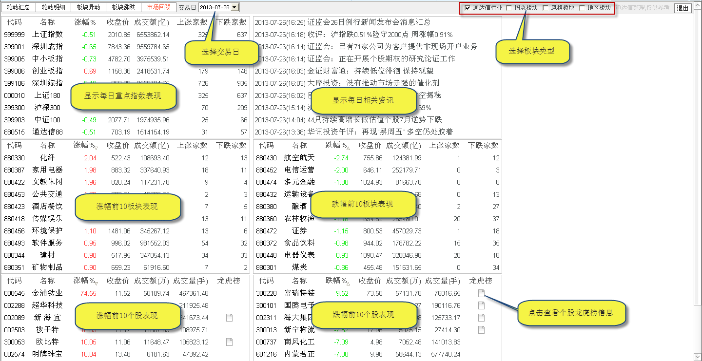Check the 地区板块 checkbox
The image size is (702, 361).
click(582, 8)
